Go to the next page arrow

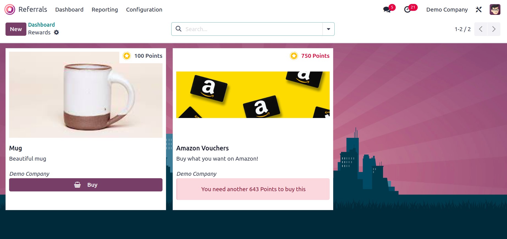(494, 29)
